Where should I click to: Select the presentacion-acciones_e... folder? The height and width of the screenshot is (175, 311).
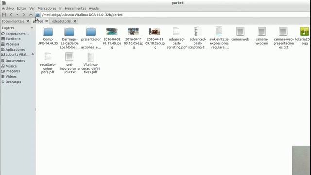point(91,32)
